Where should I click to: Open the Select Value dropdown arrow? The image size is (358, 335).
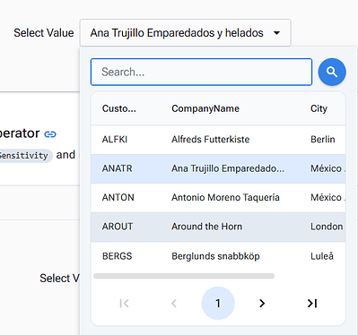pyautogui.click(x=277, y=33)
